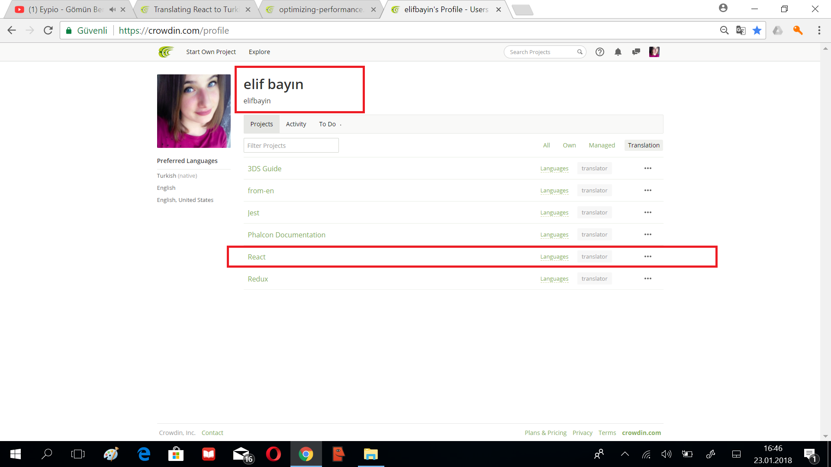Switch to the Eypio YouTube browser tab
The width and height of the screenshot is (831, 467).
(x=65, y=10)
